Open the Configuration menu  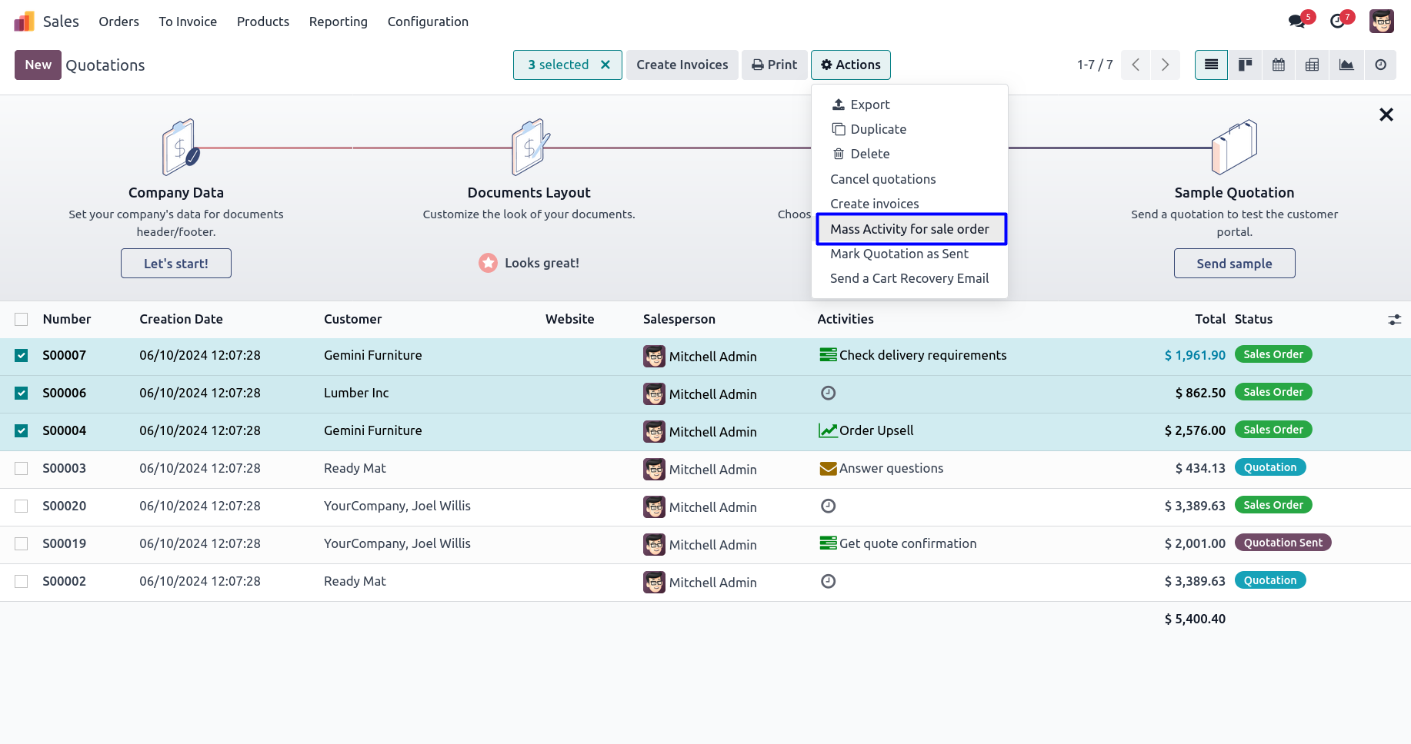(428, 22)
